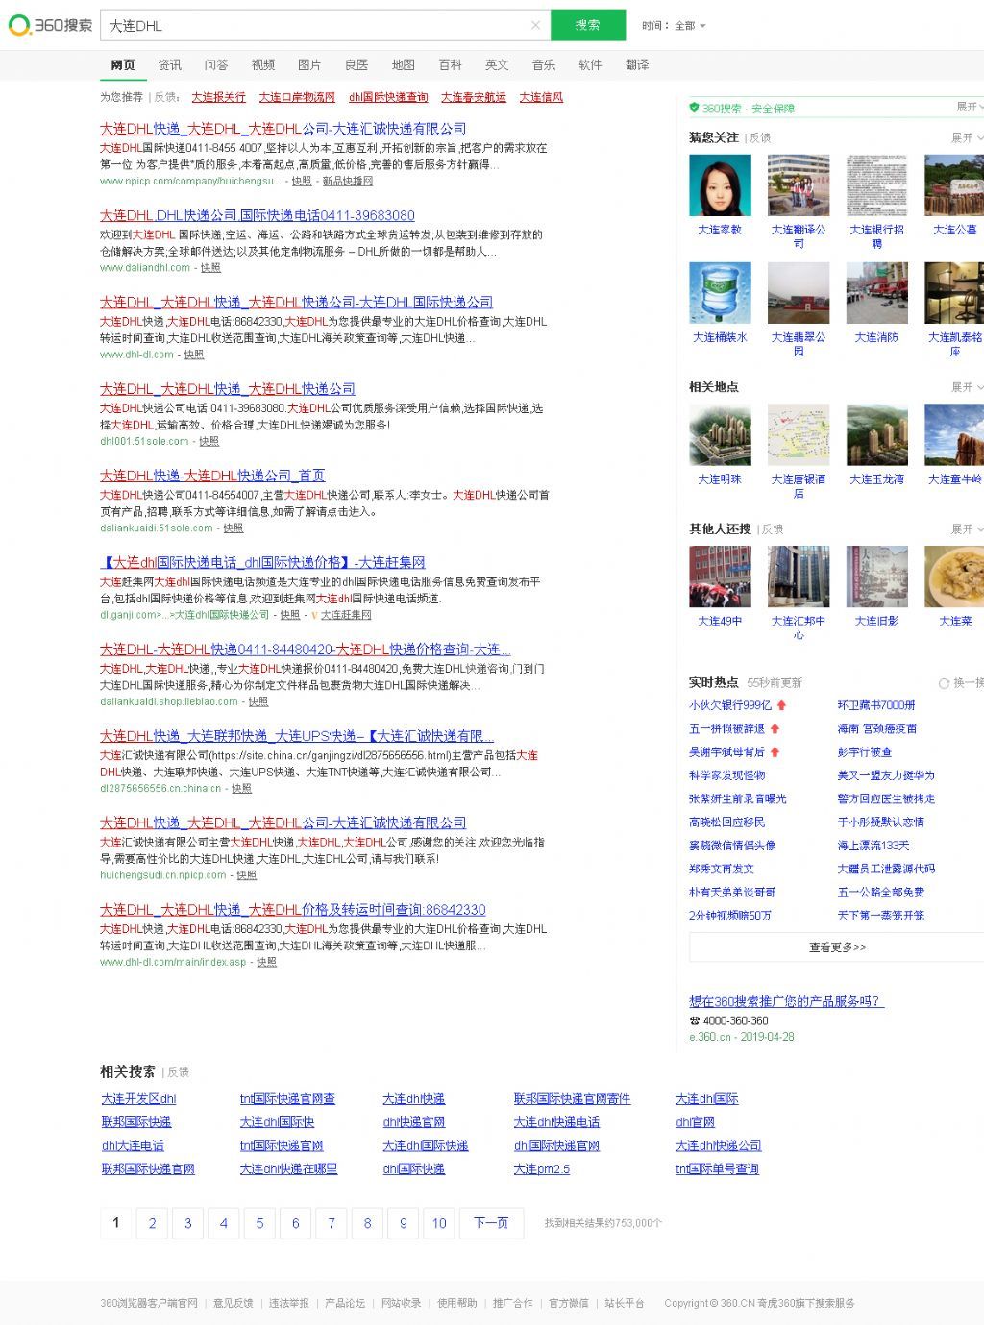Open the 新品快播网 source link
This screenshot has height=1325, width=984.
click(x=348, y=181)
